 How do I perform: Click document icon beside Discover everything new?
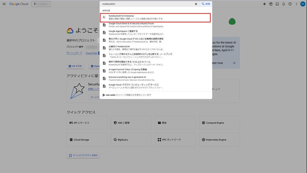[104, 78]
